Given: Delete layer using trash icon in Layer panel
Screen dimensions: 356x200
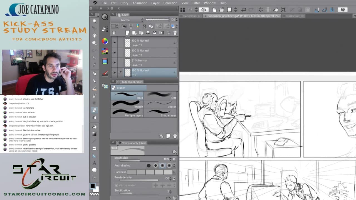Looking at the screenshot, I should [x=175, y=33].
